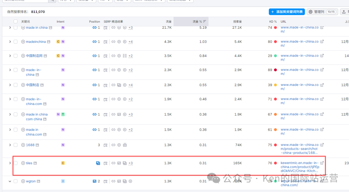
Task: Click the keyword page icon beside 1688
Action: (x=37, y=145)
